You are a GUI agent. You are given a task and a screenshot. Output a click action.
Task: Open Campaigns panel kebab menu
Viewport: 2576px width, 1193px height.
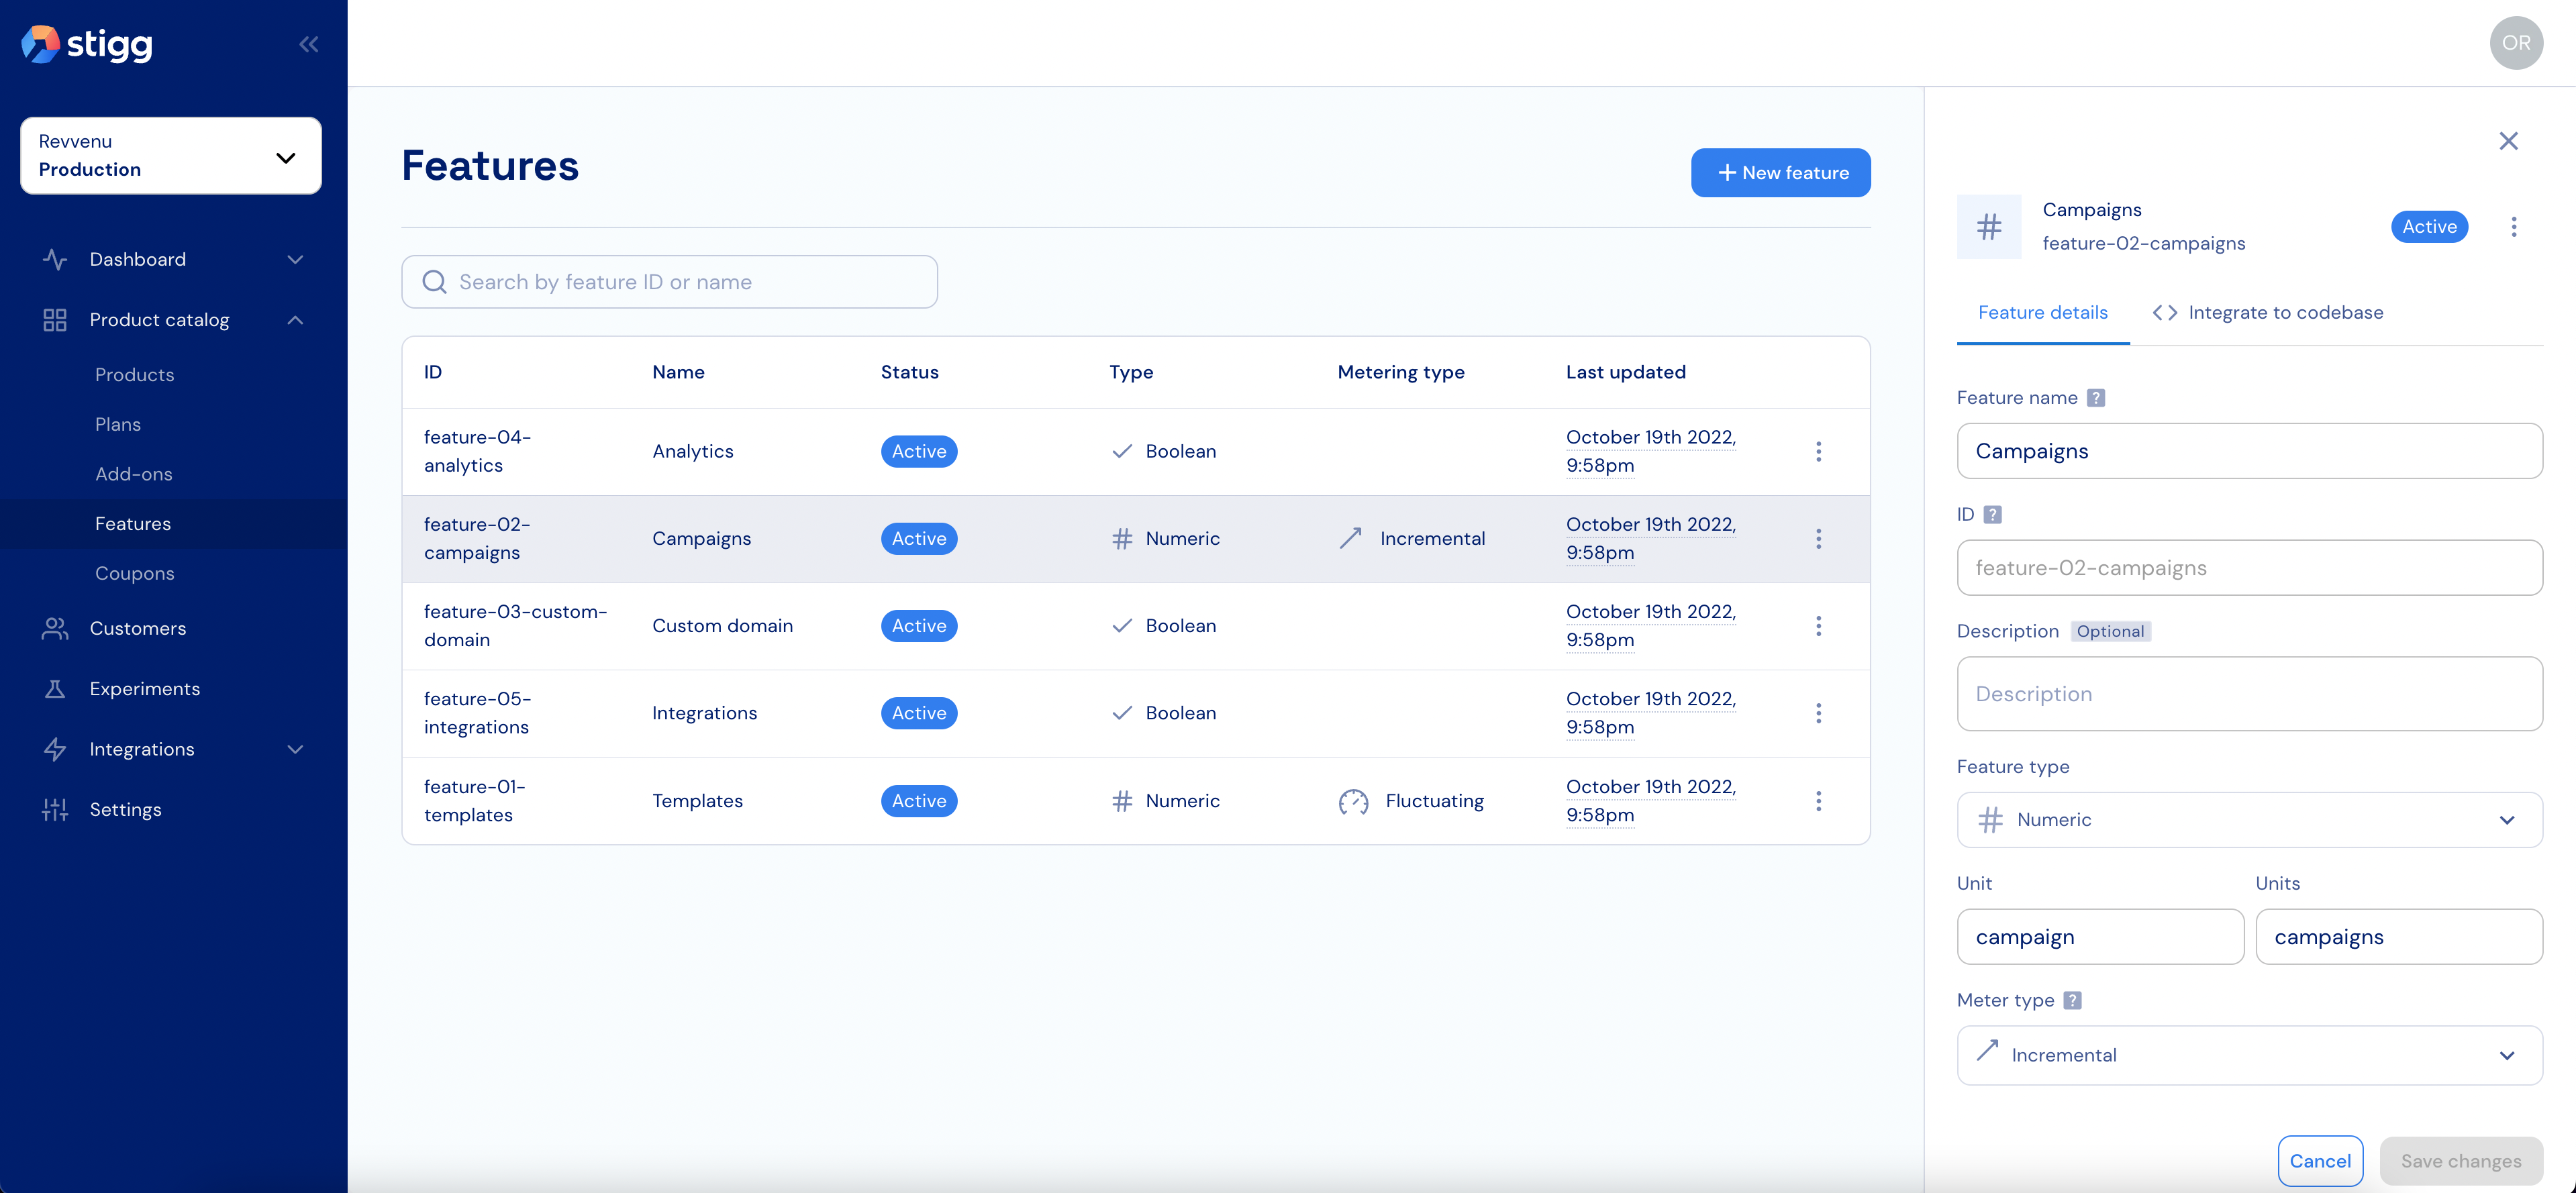click(2513, 227)
